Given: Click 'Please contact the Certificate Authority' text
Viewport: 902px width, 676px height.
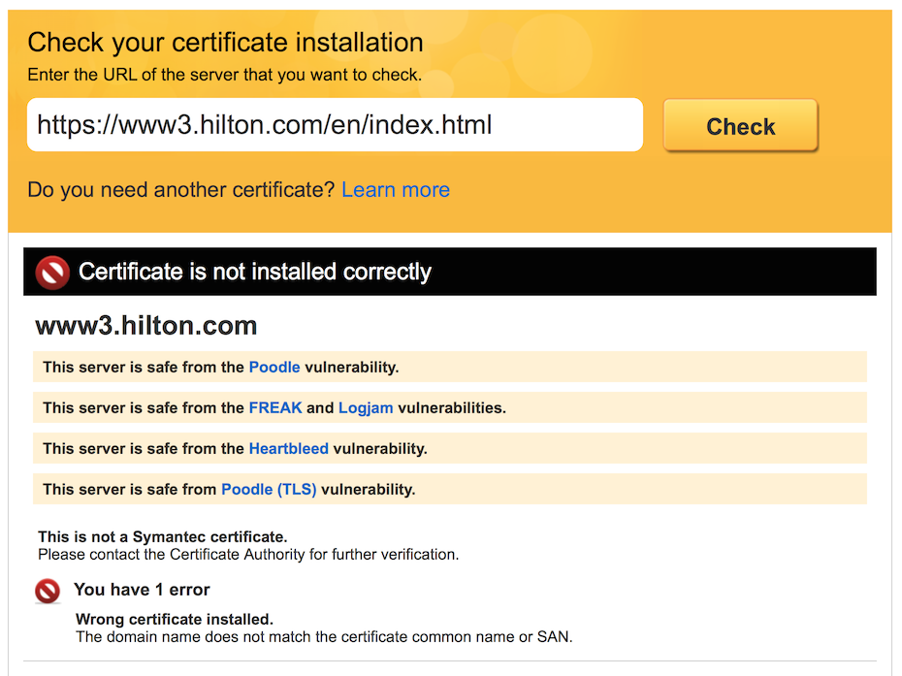Looking at the screenshot, I should (x=248, y=555).
